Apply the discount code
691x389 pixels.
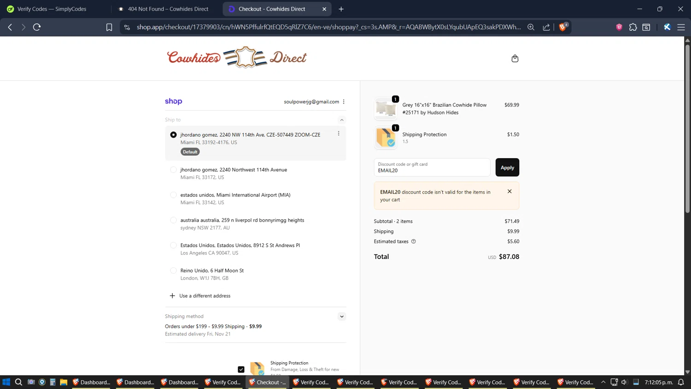pos(507,167)
